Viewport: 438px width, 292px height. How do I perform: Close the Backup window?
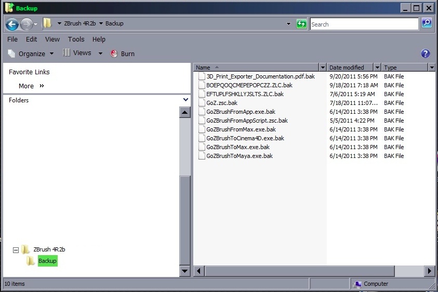428,8
